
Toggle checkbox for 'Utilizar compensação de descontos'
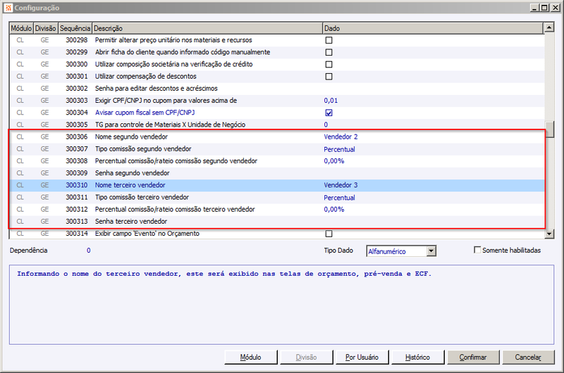[329, 77]
